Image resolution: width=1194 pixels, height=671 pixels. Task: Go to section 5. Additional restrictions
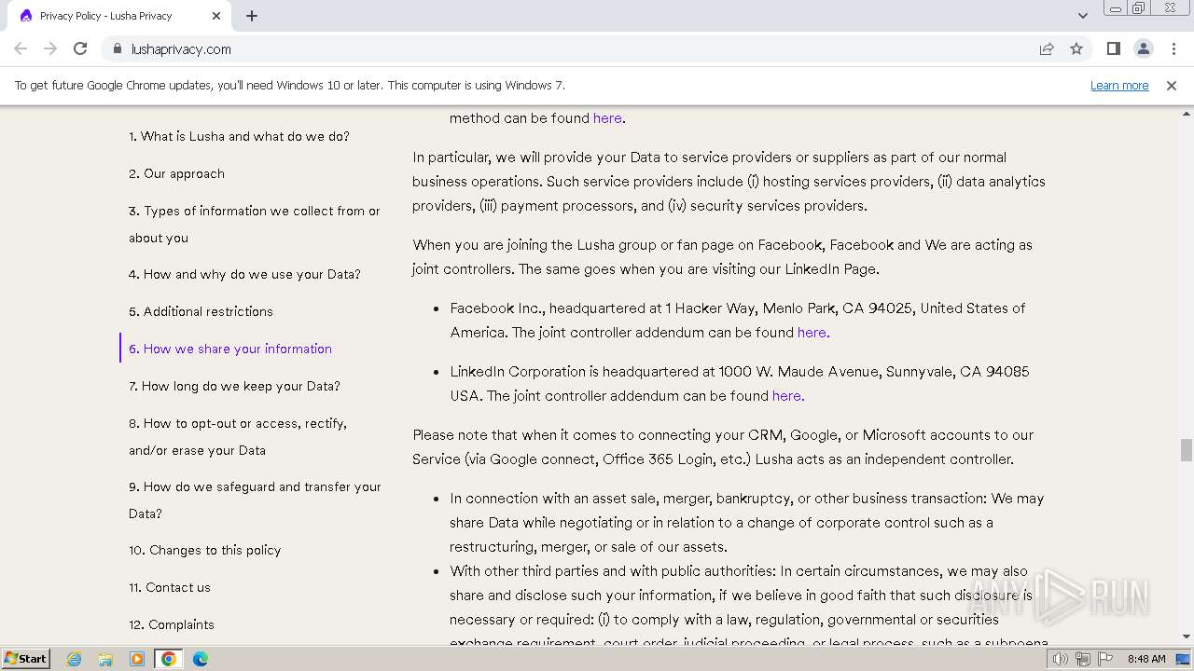click(x=201, y=311)
